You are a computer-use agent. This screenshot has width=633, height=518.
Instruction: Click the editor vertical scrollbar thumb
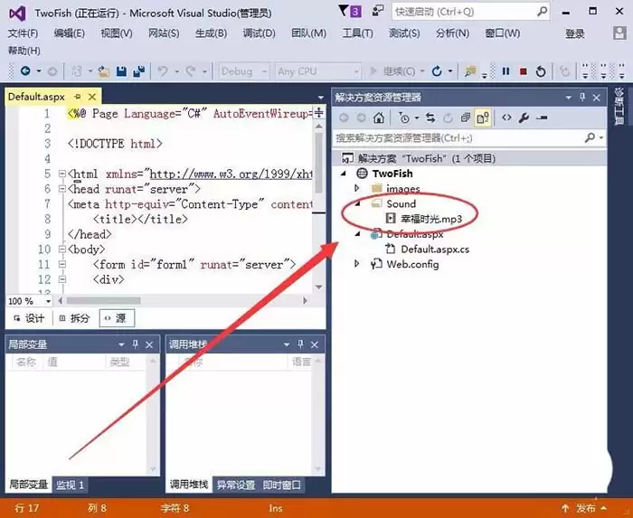[x=319, y=163]
